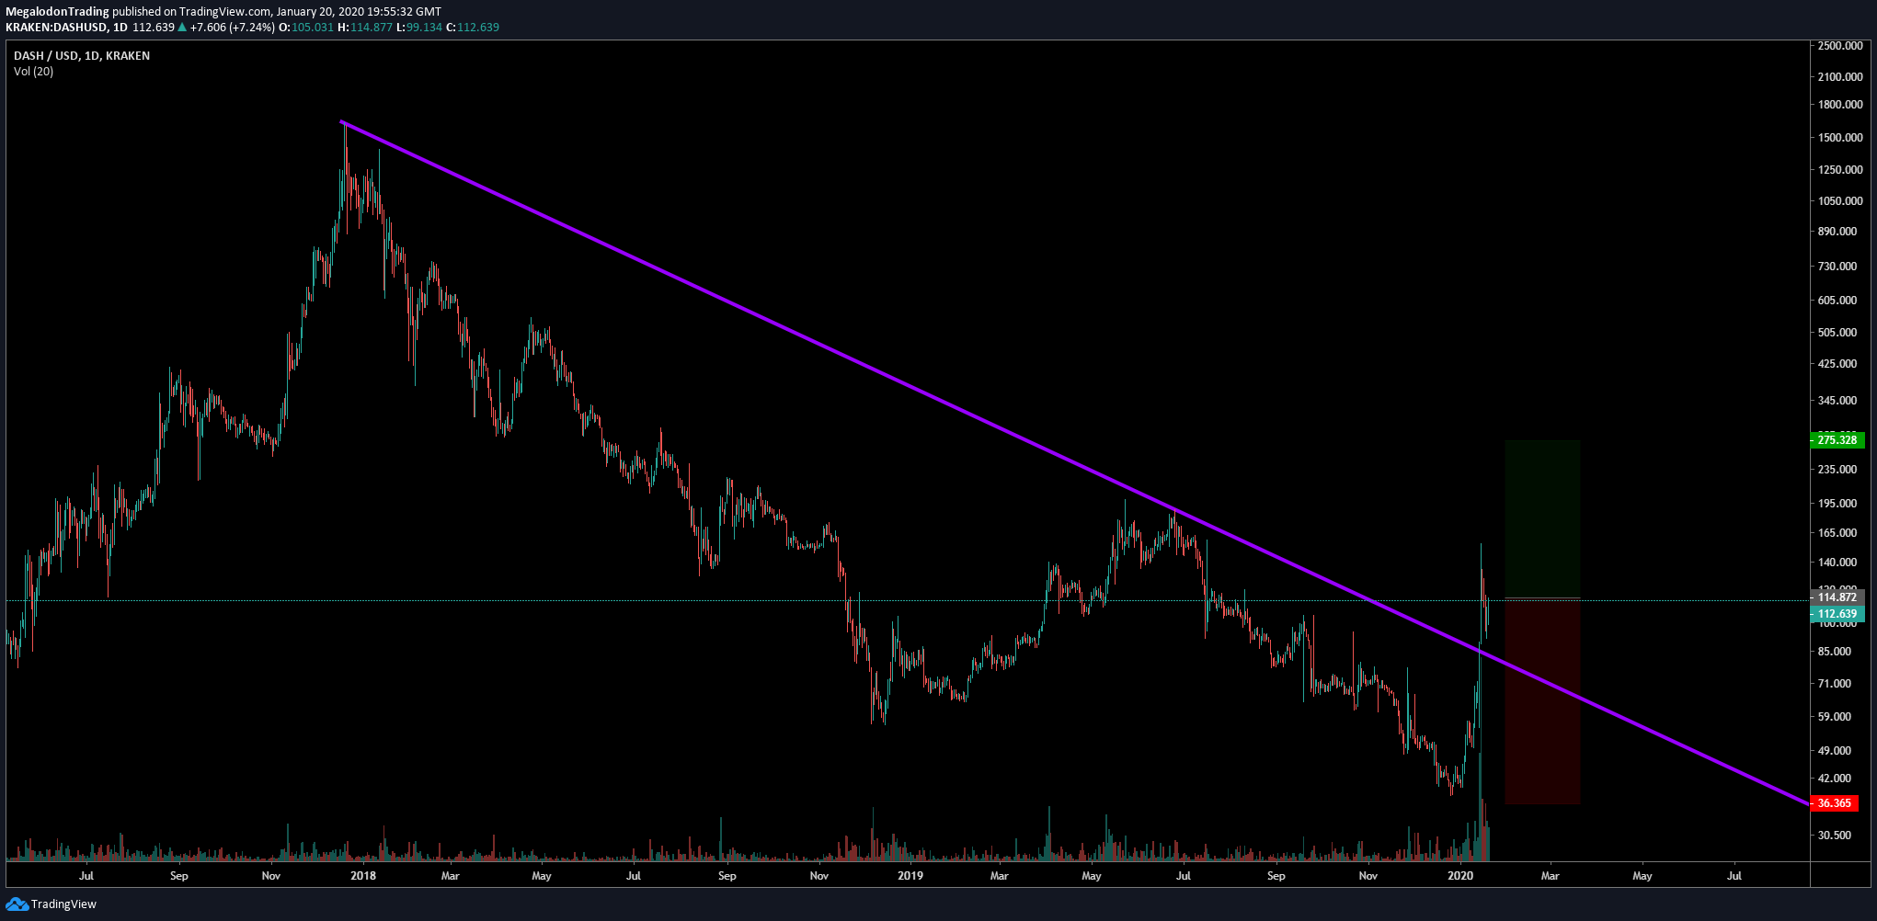Click the 2020 label on time axis
Image resolution: width=1877 pixels, height=921 pixels.
pos(1460,876)
